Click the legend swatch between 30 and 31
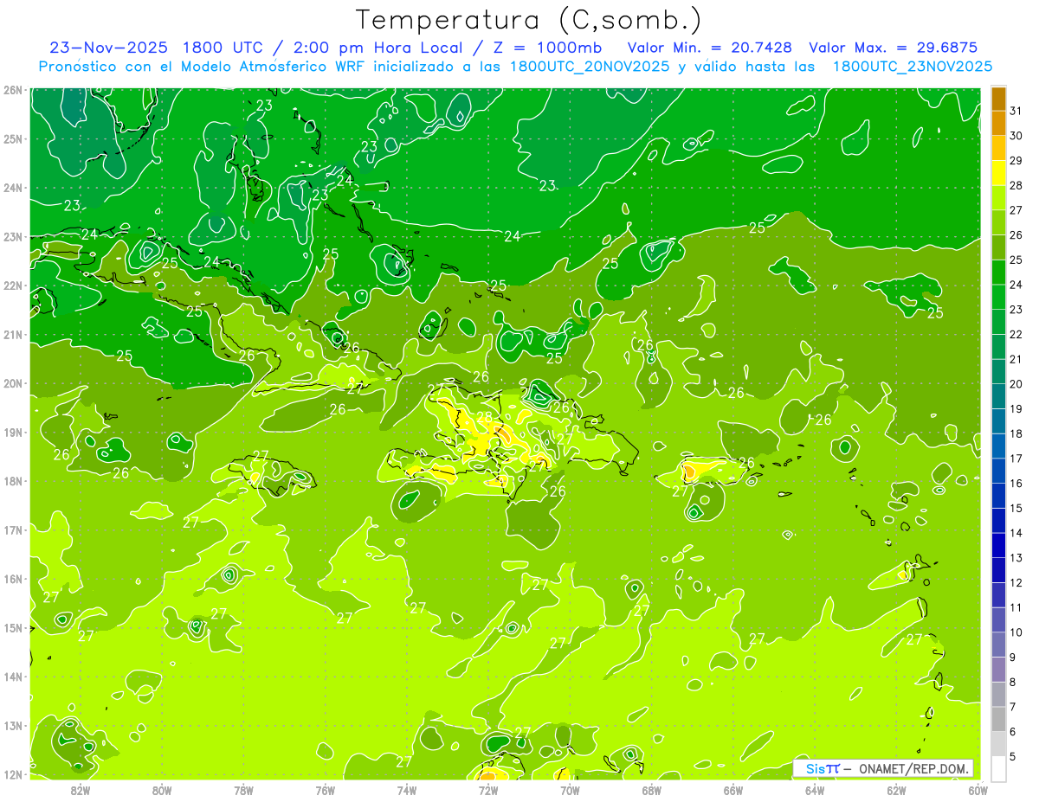Screen dimensions: 1039x802 [x=998, y=124]
